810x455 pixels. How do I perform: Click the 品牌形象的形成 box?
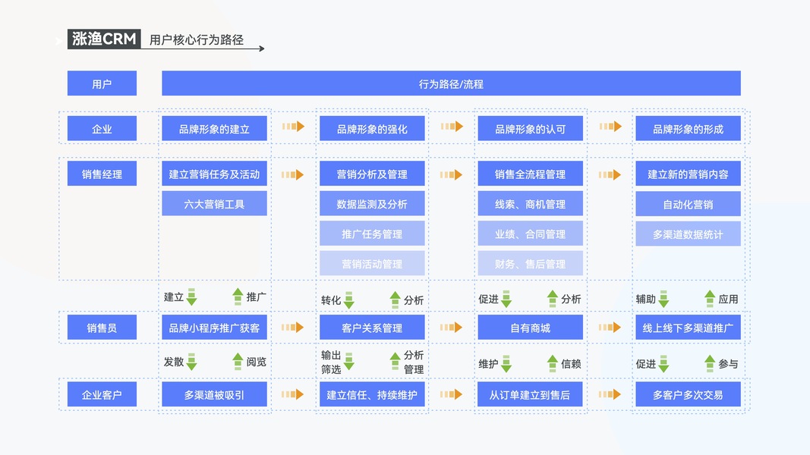pyautogui.click(x=688, y=128)
